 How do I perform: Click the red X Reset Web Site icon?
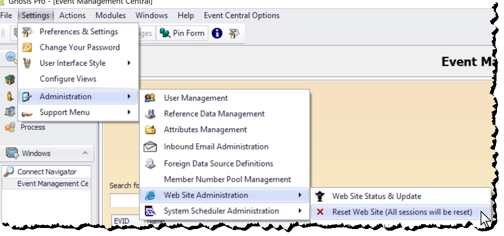coord(320,212)
